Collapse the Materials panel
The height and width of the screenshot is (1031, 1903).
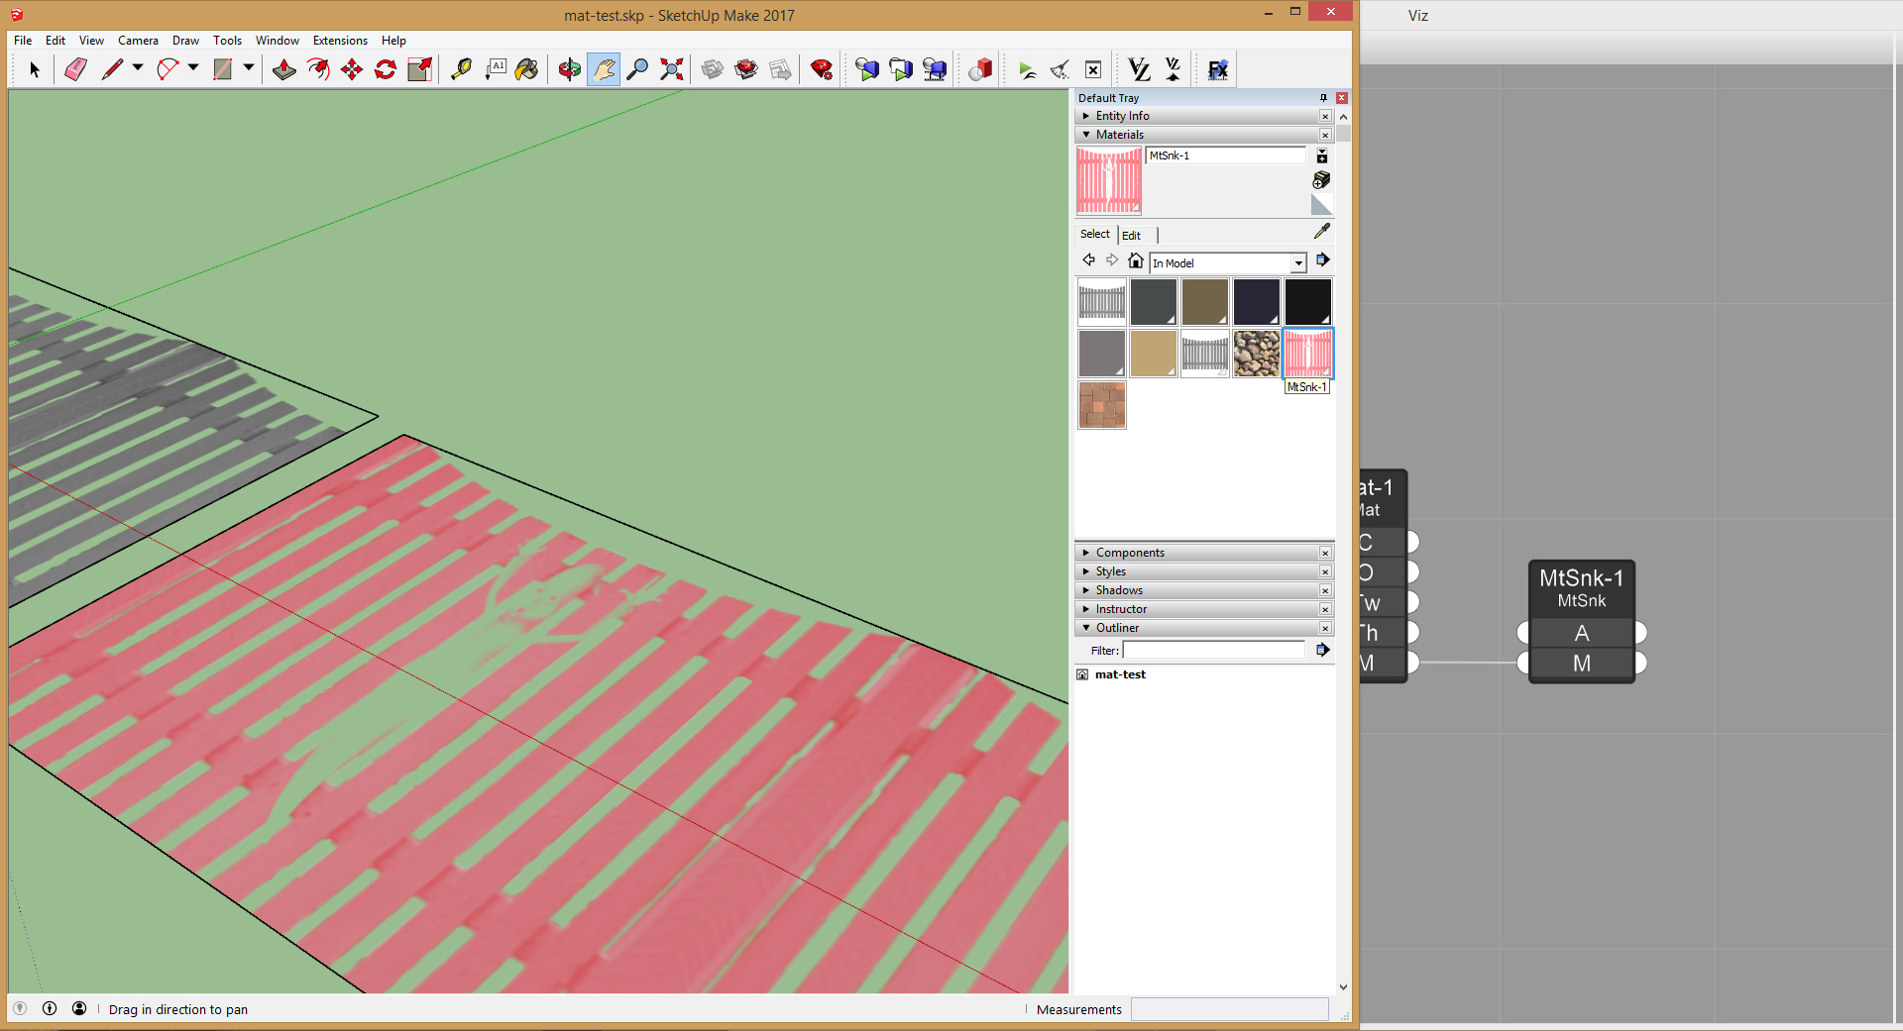click(x=1119, y=135)
